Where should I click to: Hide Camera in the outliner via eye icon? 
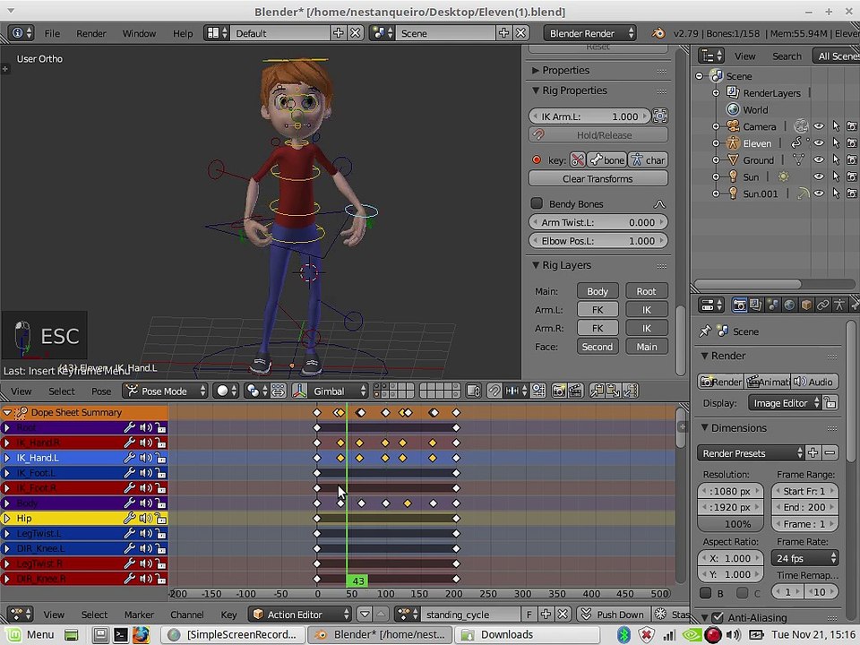818,126
